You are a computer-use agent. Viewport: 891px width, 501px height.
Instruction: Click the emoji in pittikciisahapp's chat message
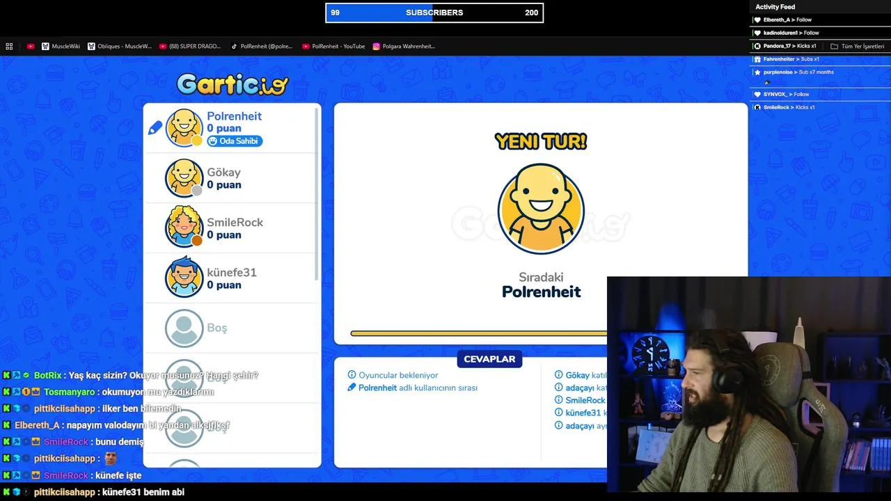click(x=110, y=458)
